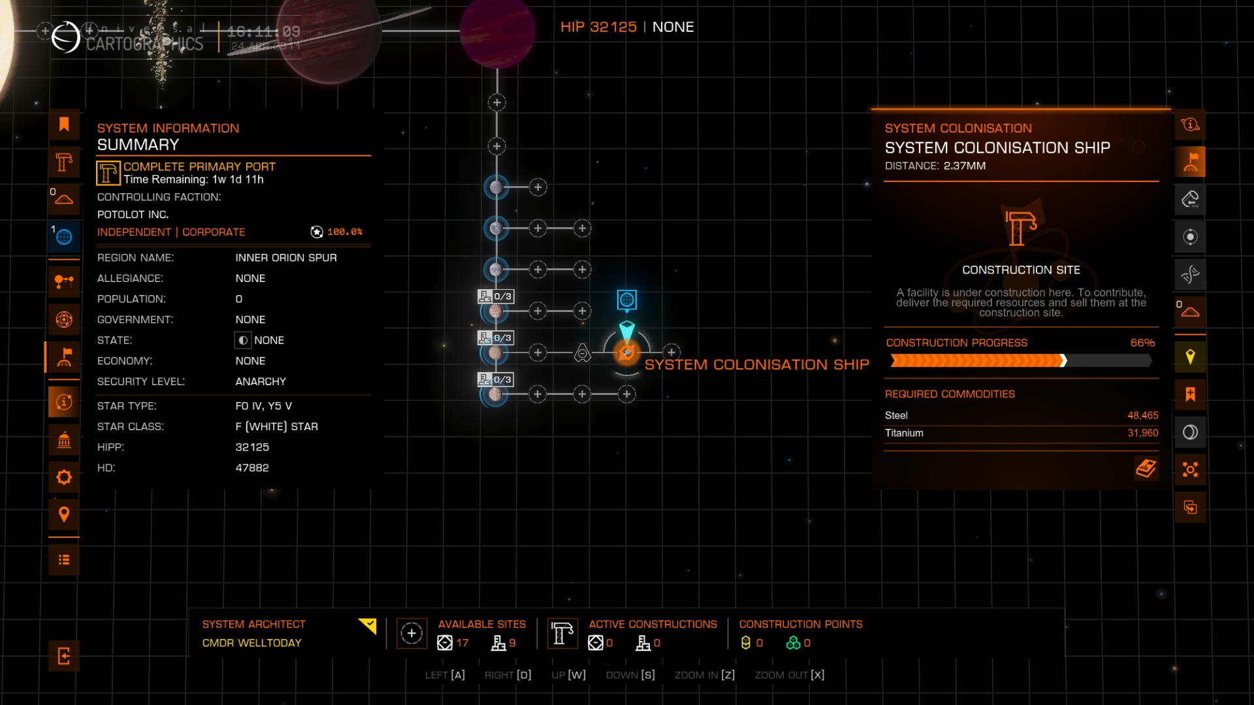Select the bottom 0/3 surface slots badge
This screenshot has width=1254, height=705.
pyautogui.click(x=496, y=379)
